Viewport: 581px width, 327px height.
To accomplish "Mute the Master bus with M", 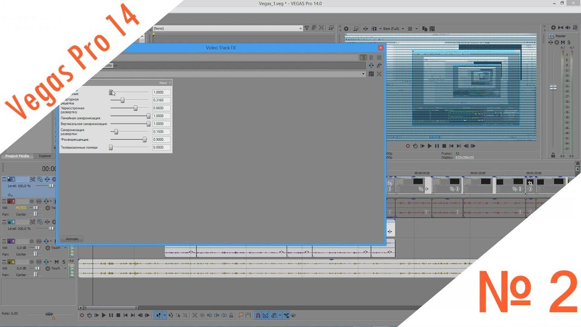I will point(563,43).
